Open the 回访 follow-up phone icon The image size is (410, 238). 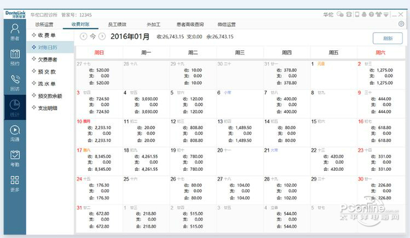(15, 82)
